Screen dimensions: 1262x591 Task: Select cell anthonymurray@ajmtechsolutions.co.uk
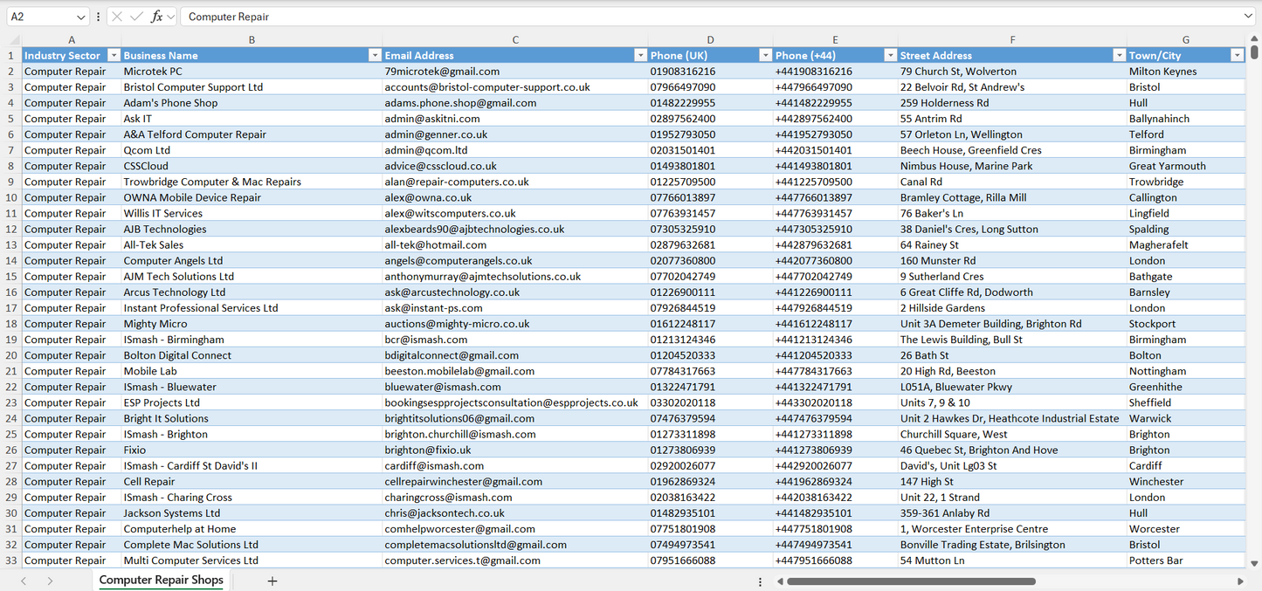(515, 277)
